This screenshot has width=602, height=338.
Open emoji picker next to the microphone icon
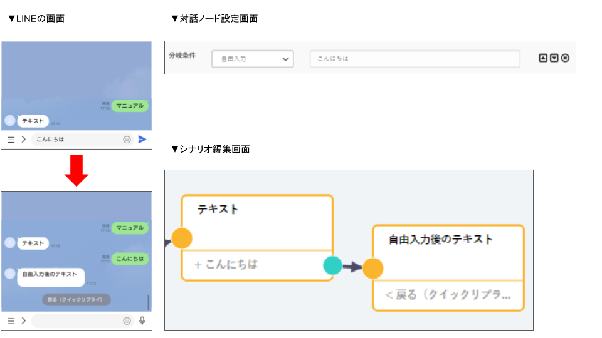(127, 320)
